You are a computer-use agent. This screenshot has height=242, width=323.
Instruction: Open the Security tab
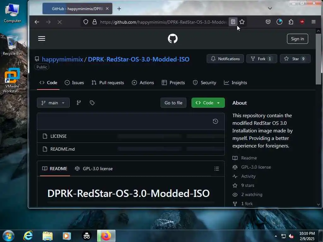(204, 83)
